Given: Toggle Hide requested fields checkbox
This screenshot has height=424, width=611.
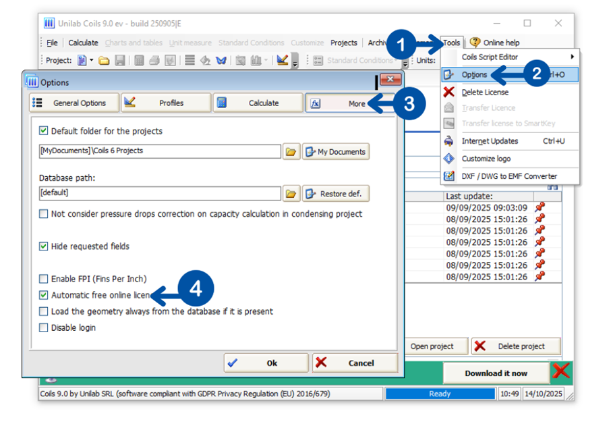Looking at the screenshot, I should (44, 246).
